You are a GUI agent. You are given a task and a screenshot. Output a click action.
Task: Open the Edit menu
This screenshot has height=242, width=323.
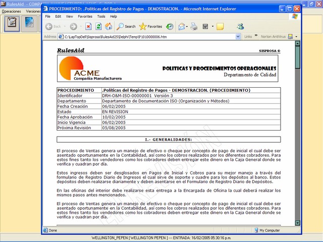coord(58,17)
